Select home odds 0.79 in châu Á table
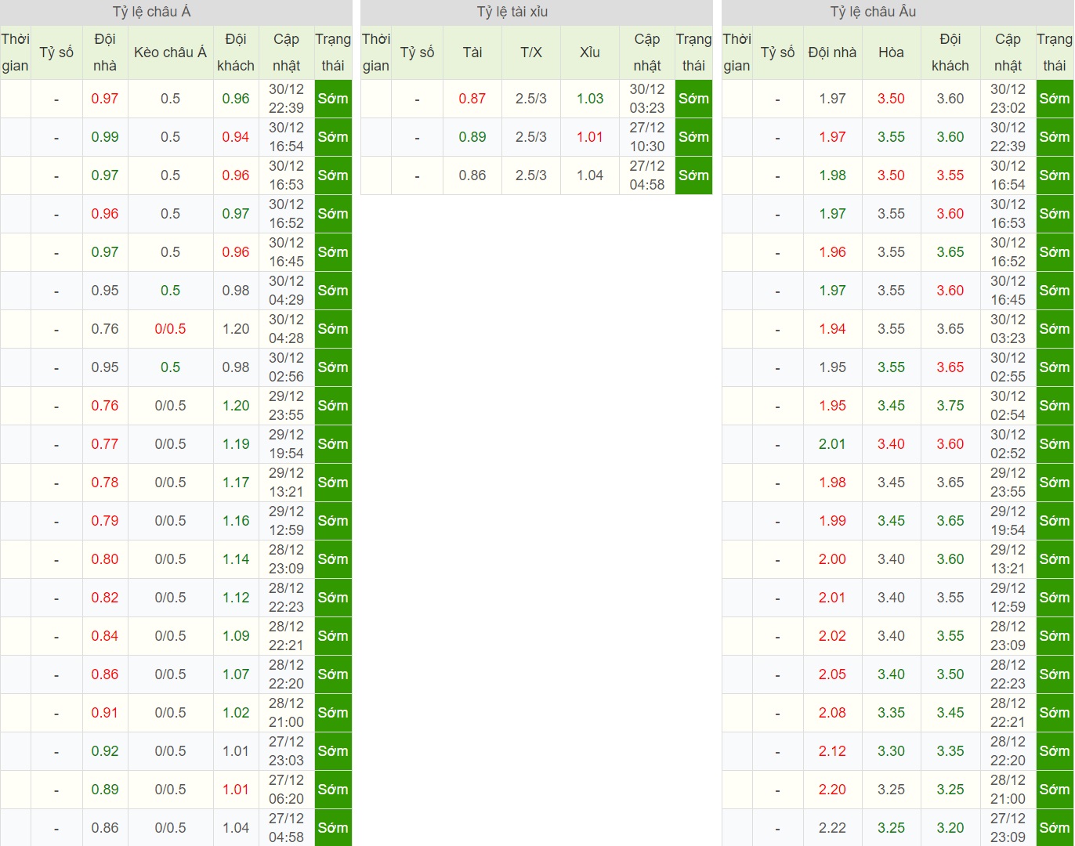Screen dimensions: 1075x846 105,521
